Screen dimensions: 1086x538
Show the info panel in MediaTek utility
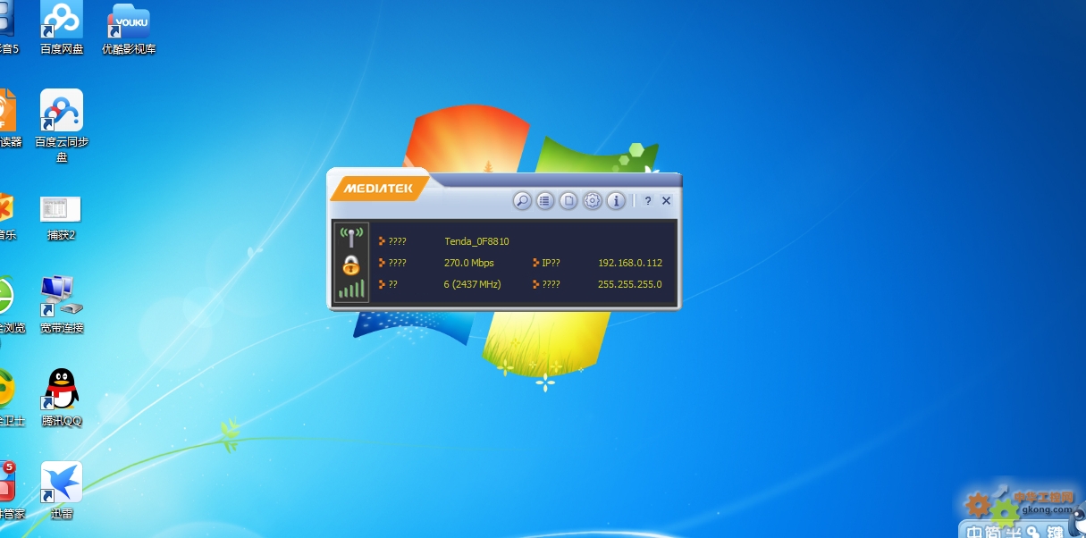pos(616,201)
